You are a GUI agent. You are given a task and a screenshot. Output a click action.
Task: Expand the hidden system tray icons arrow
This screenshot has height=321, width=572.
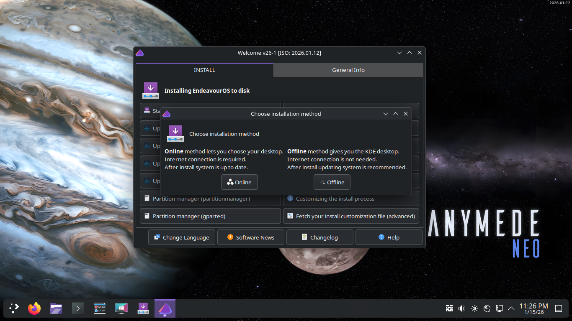(511, 308)
